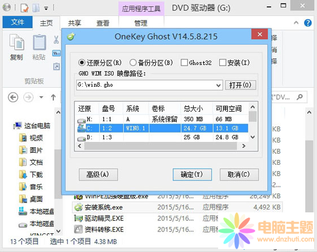Click the Cut scissors icon
This screenshot has height=252, width=317.
tap(56, 40)
